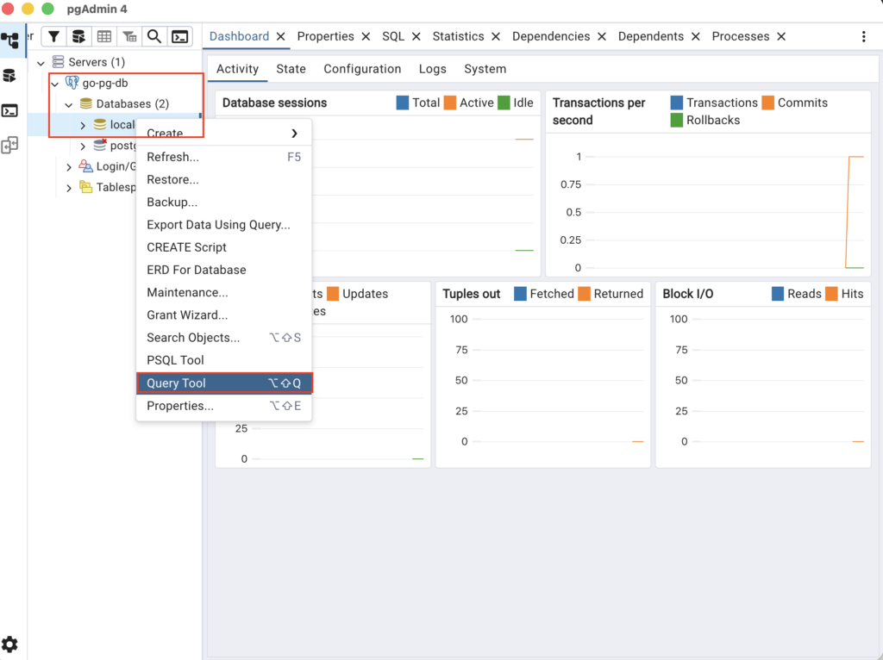Select Query Tool from context menu
This screenshot has width=883, height=660.
[x=176, y=383]
